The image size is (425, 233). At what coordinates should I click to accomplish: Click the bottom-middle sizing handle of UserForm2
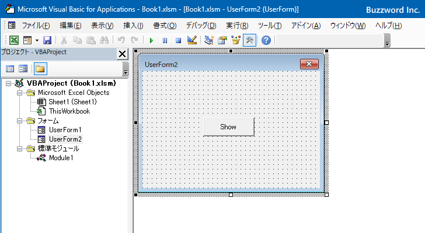click(x=231, y=195)
